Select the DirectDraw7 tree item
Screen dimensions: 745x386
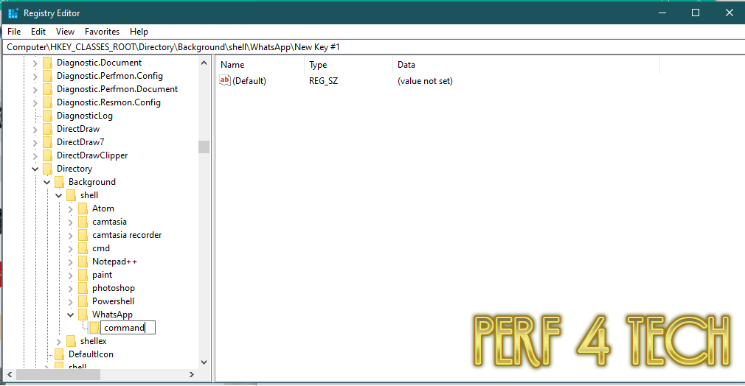click(80, 142)
